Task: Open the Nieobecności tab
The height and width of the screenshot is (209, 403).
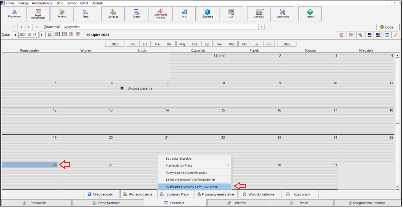Action: click(101, 194)
